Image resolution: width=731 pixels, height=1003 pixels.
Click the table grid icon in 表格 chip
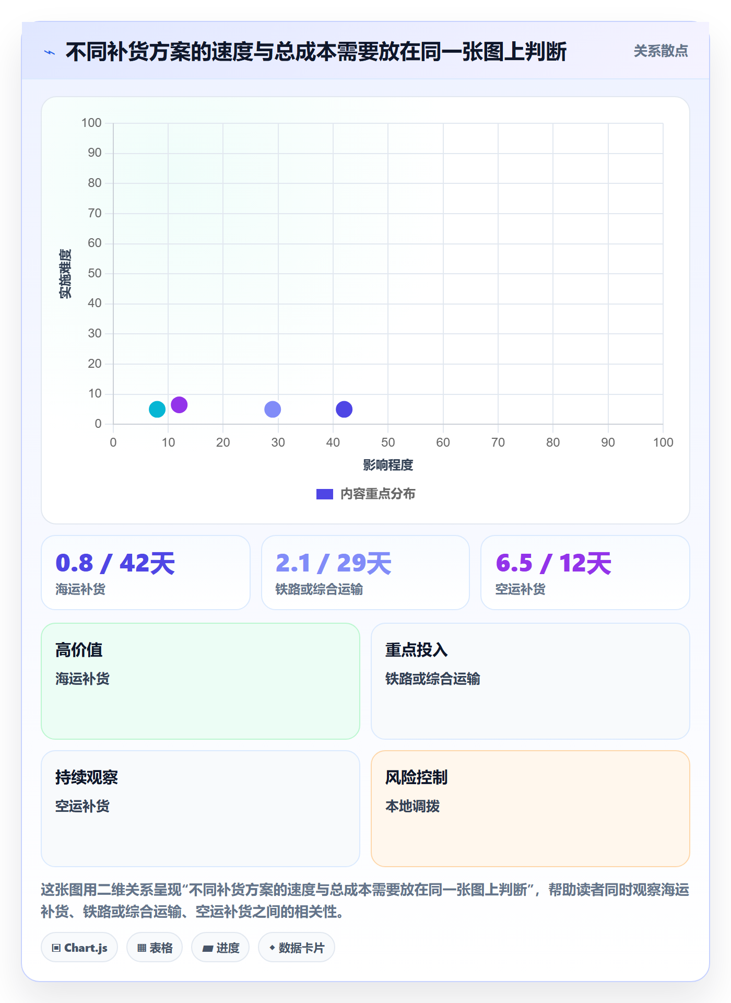pos(142,948)
